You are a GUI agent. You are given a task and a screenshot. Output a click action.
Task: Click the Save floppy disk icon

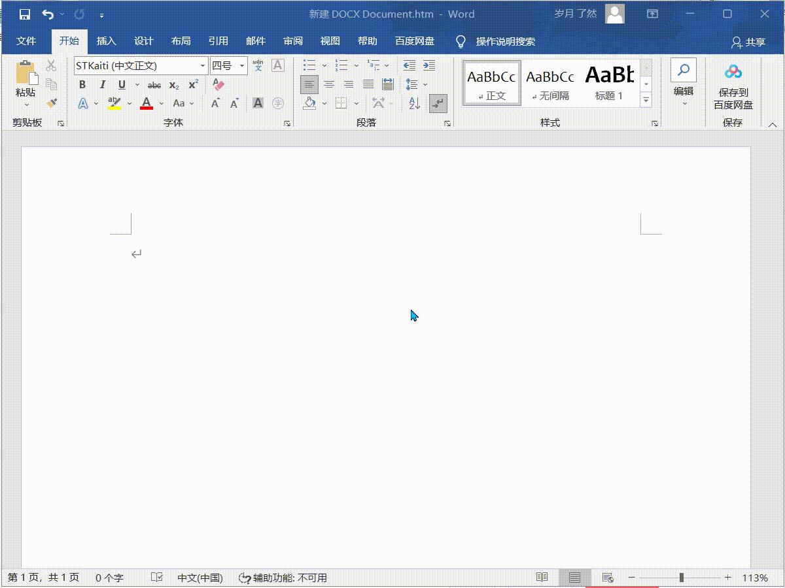click(25, 14)
